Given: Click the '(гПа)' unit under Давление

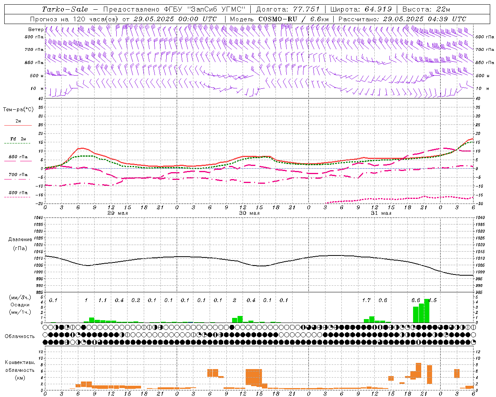Looking at the screenshot, I should [x=20, y=248].
